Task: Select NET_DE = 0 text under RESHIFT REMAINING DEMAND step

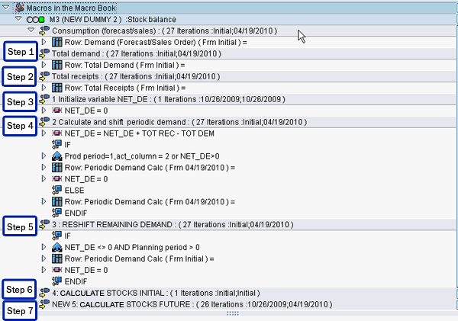Action: [86, 270]
